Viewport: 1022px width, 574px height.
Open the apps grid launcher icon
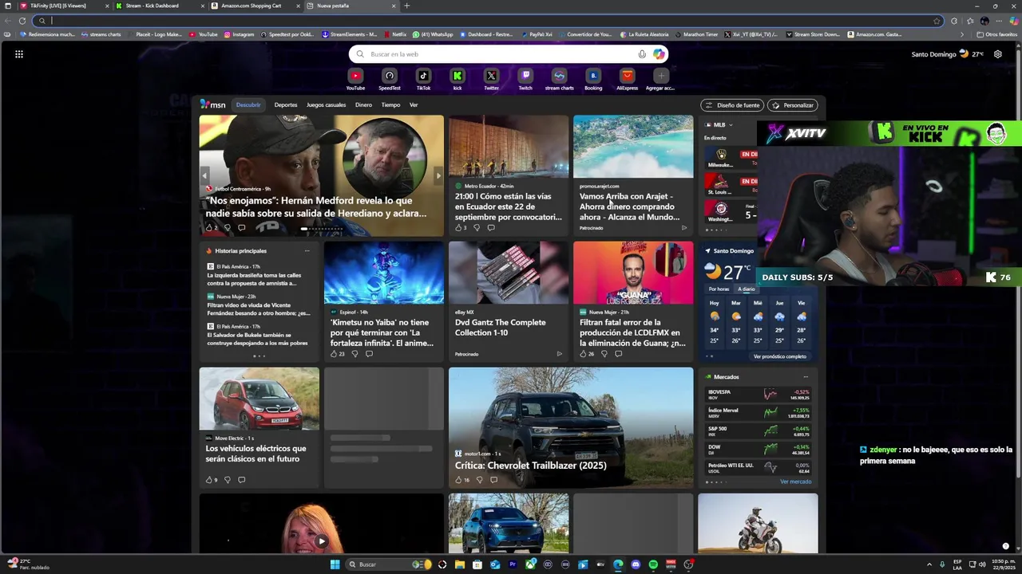coord(19,54)
